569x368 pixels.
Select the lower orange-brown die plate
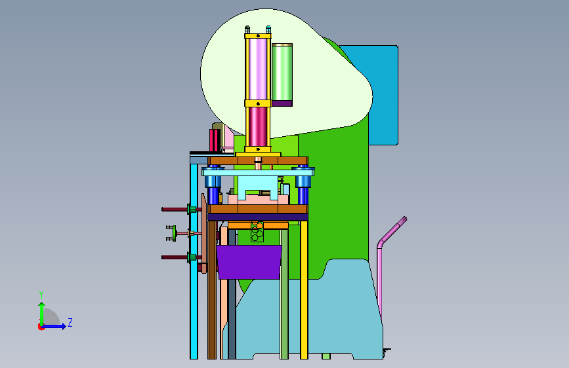click(258, 209)
